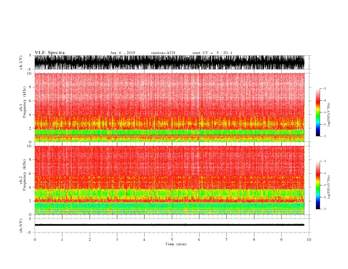Screen dimensions: 348x269
Task: Click the "station=ATH" header label
Action: (x=163, y=53)
